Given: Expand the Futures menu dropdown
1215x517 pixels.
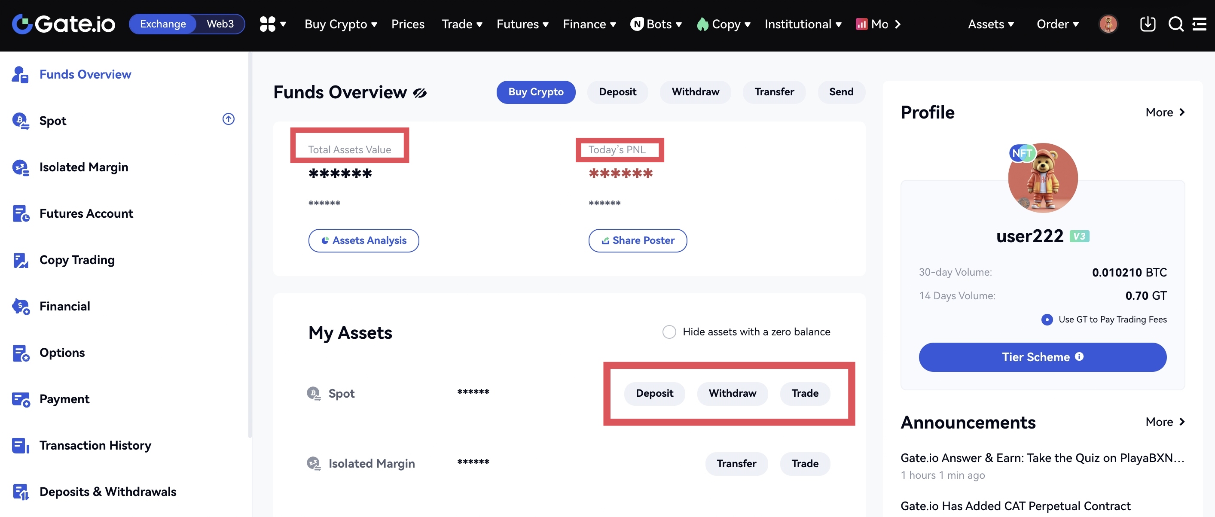Looking at the screenshot, I should (x=522, y=24).
